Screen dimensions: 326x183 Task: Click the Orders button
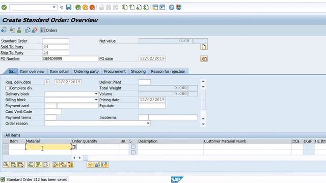49,30
